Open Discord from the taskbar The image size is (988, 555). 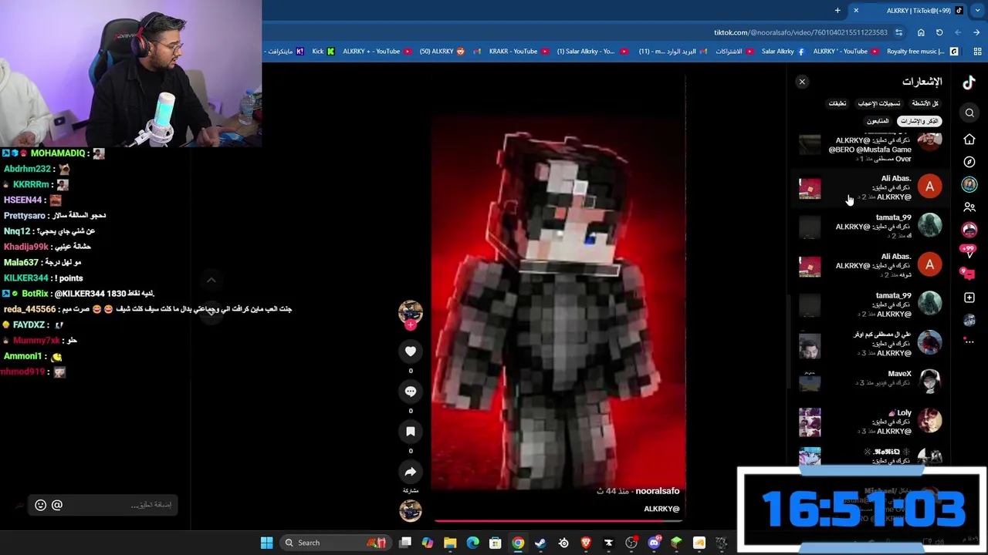click(654, 543)
